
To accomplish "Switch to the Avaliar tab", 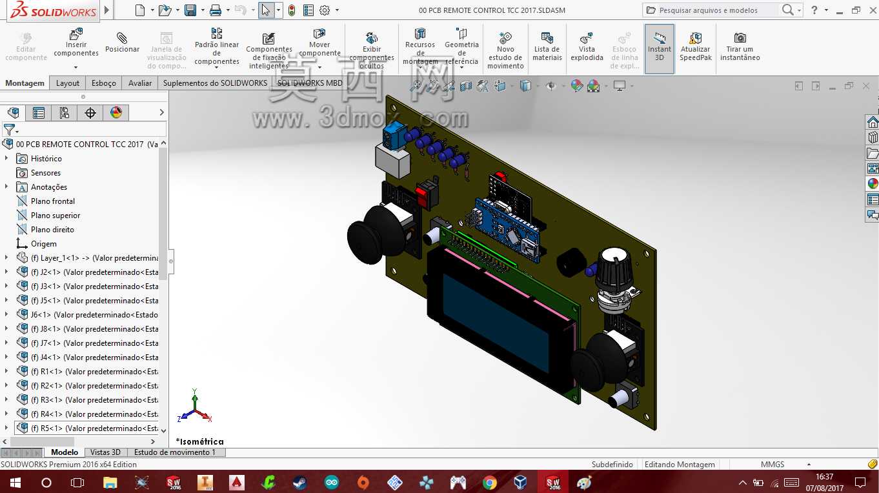I will tap(140, 83).
